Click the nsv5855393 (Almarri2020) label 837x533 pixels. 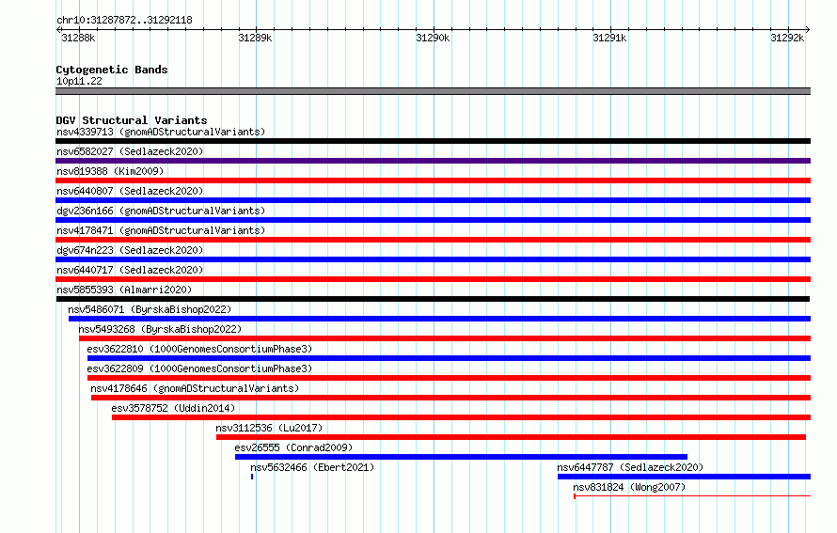(x=124, y=290)
